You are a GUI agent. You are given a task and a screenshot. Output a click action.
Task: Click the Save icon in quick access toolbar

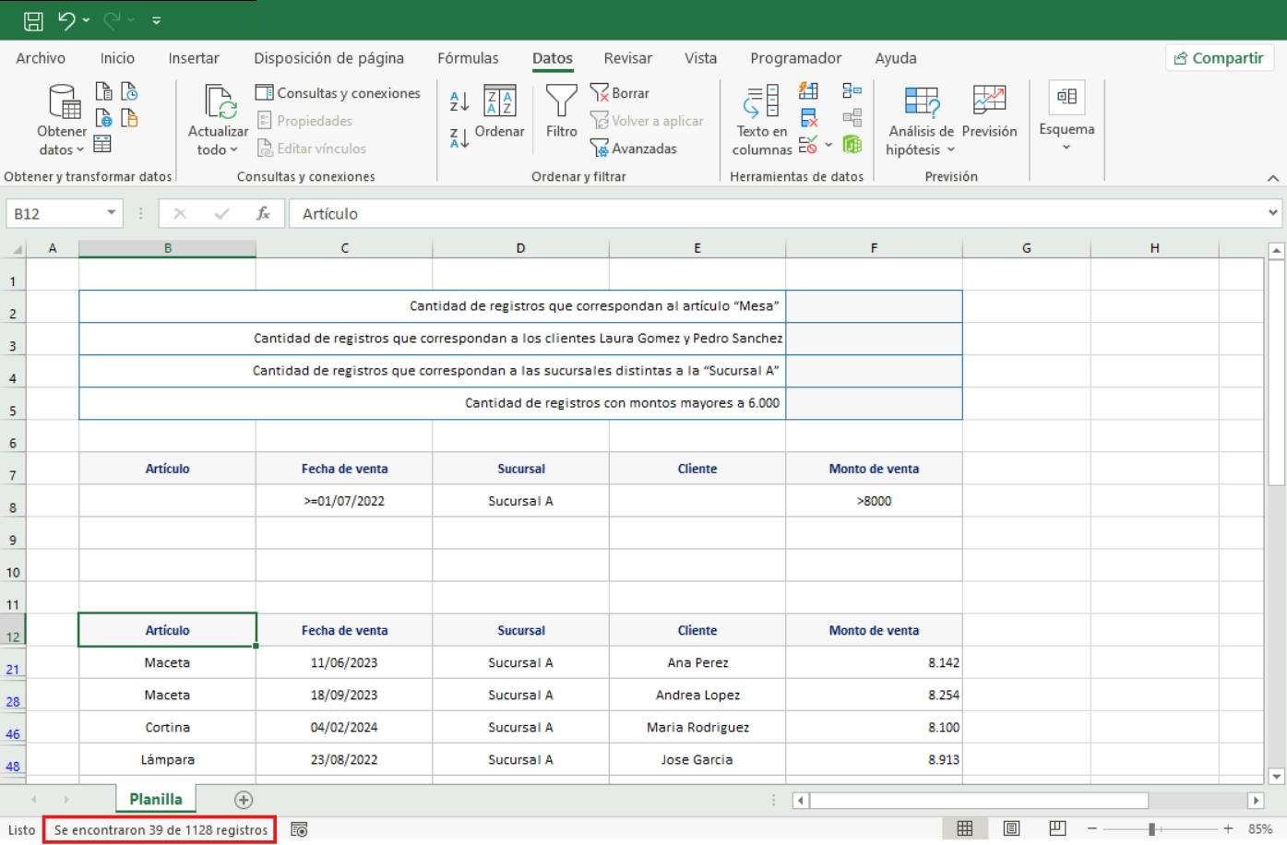point(33,20)
